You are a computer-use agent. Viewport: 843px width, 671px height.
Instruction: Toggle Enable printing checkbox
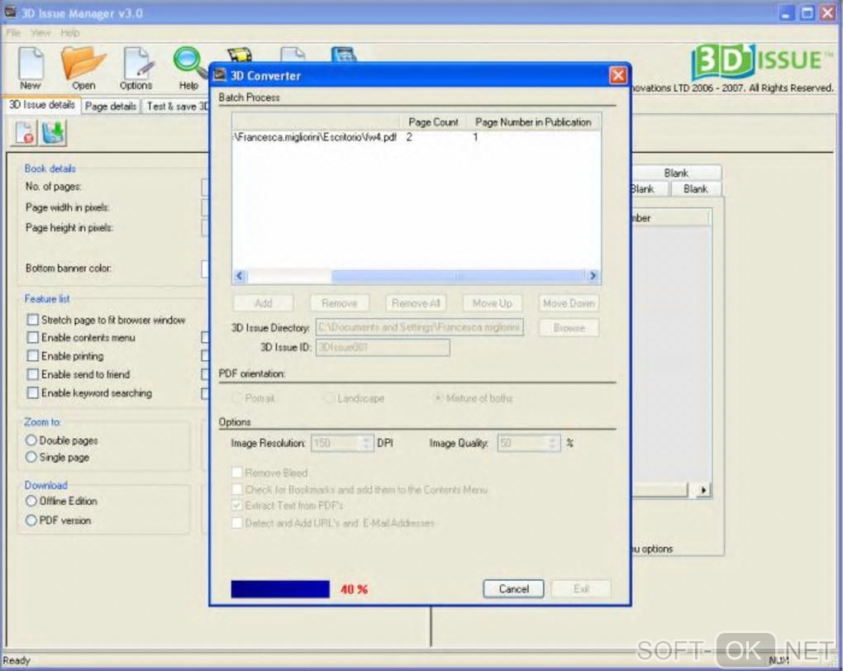point(33,356)
